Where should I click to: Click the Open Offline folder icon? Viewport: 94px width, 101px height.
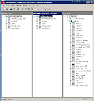tap(8, 9)
